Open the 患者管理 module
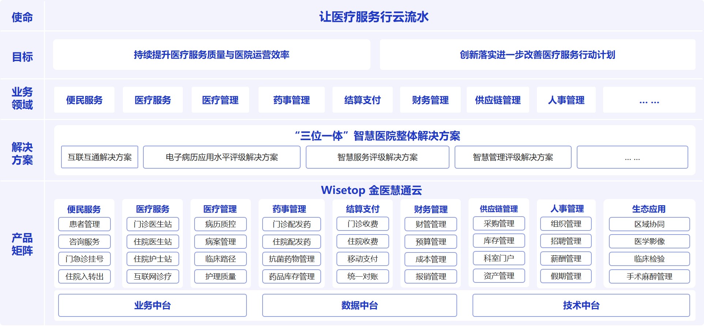Viewport: 704px width, 326px height. (x=84, y=224)
